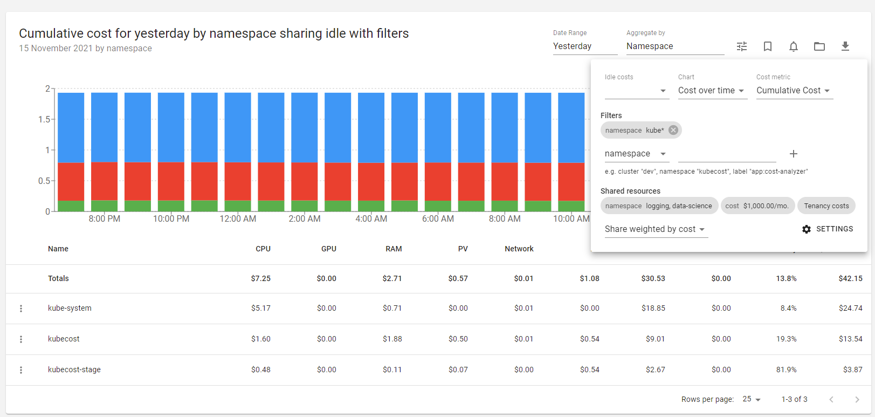875x417 pixels.
Task: Open Share weighted by cost dropdown
Action: pyautogui.click(x=656, y=229)
